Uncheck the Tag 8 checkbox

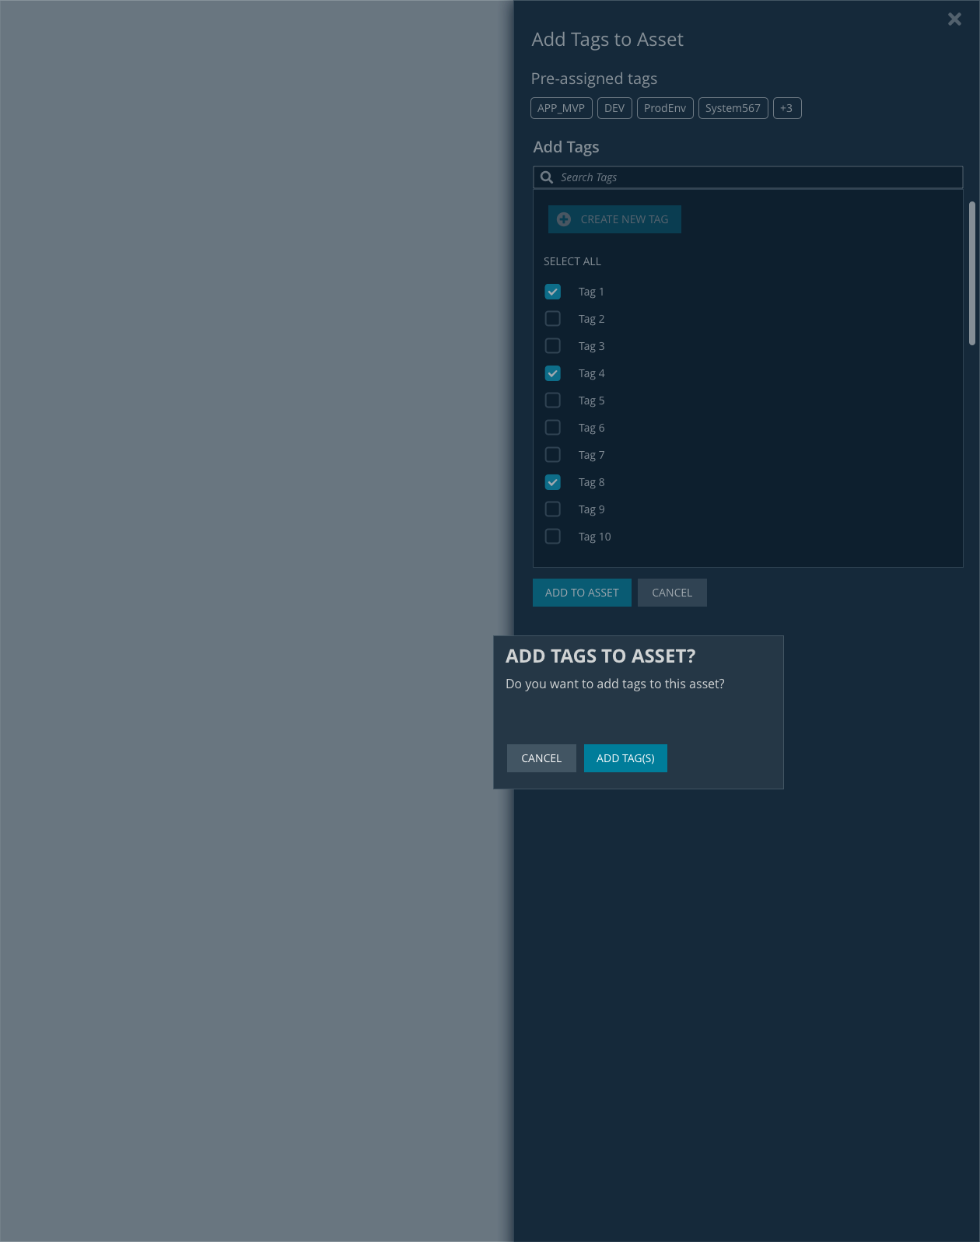553,482
